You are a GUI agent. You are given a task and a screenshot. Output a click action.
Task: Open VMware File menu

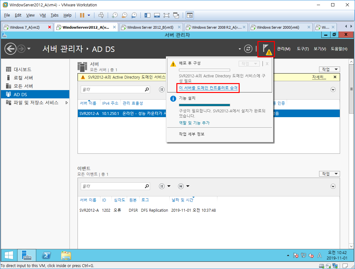(x=7, y=15)
